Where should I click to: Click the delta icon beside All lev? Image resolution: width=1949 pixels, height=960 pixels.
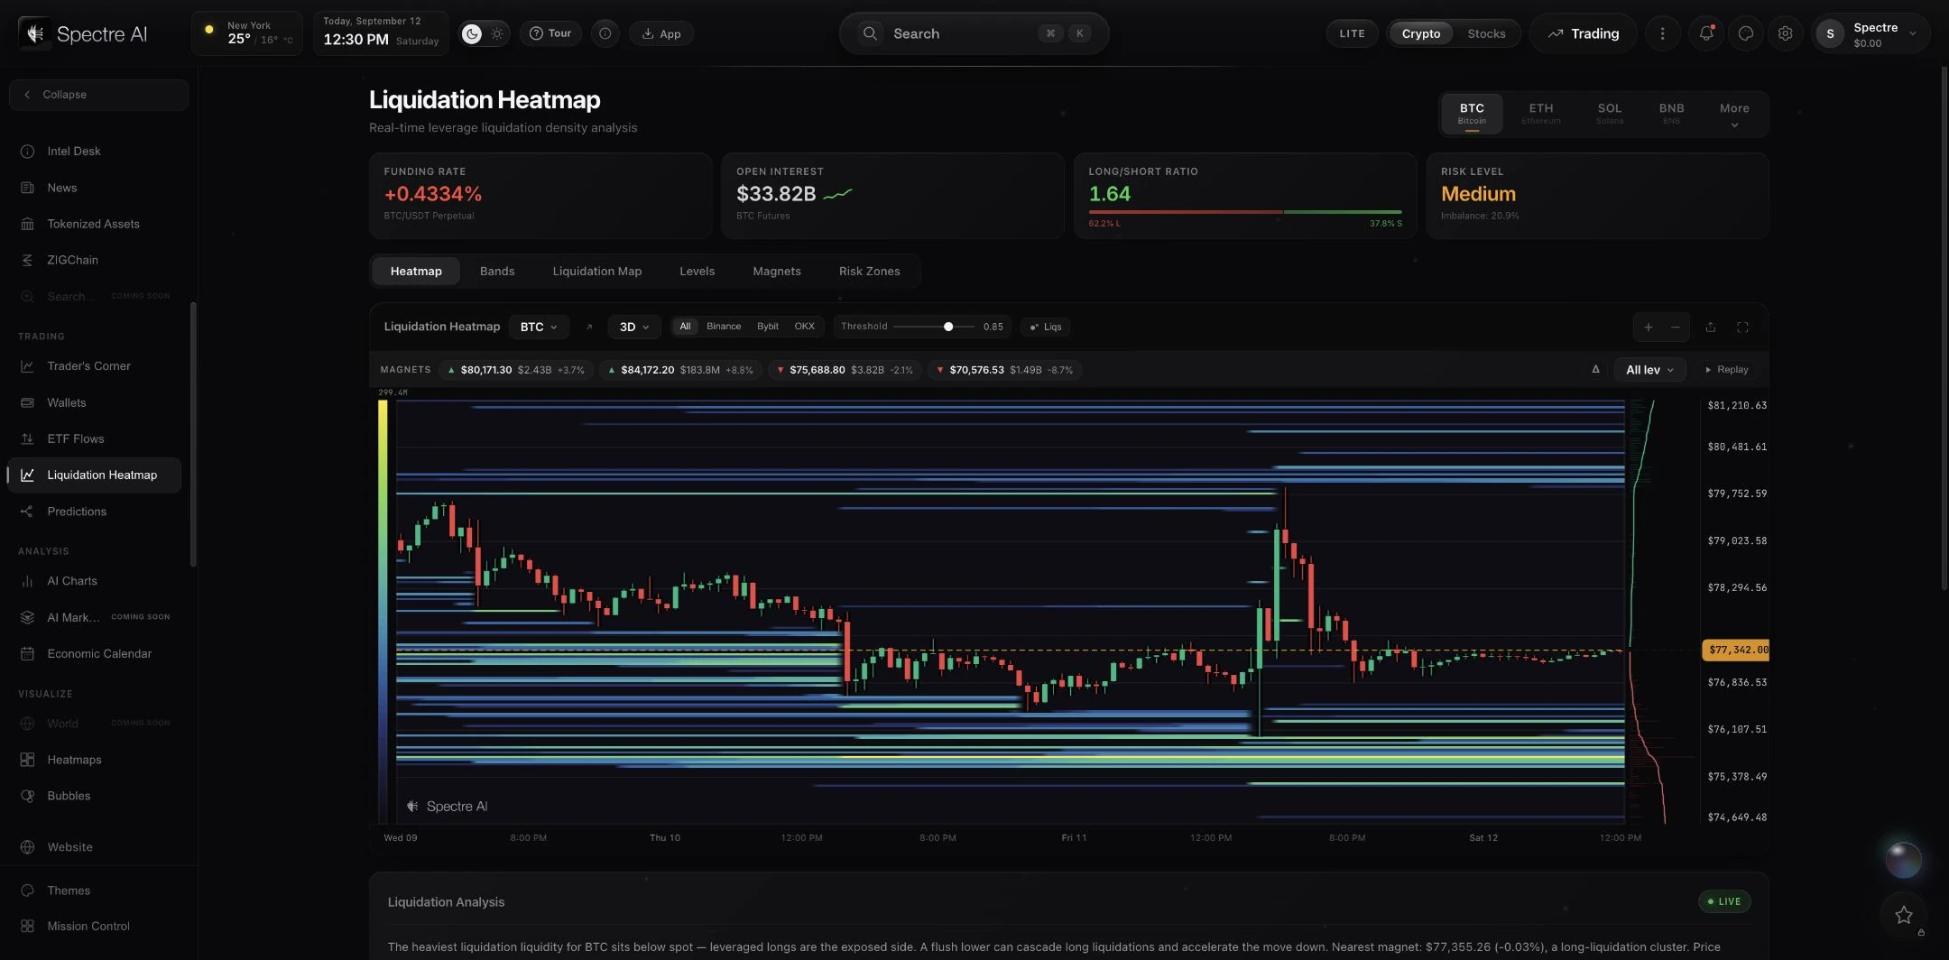coord(1595,370)
